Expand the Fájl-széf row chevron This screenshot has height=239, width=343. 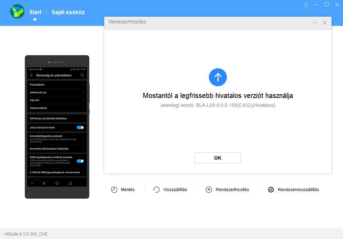83,100
